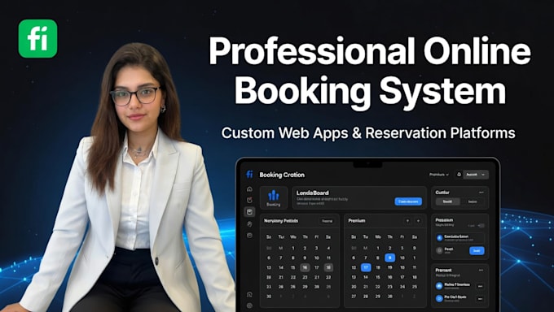Select the left segment in Cutlar panel

[447, 201]
